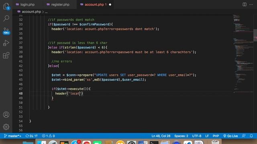
Task: Click the feedback icon in status bar
Action: pyautogui.click(x=244, y=136)
